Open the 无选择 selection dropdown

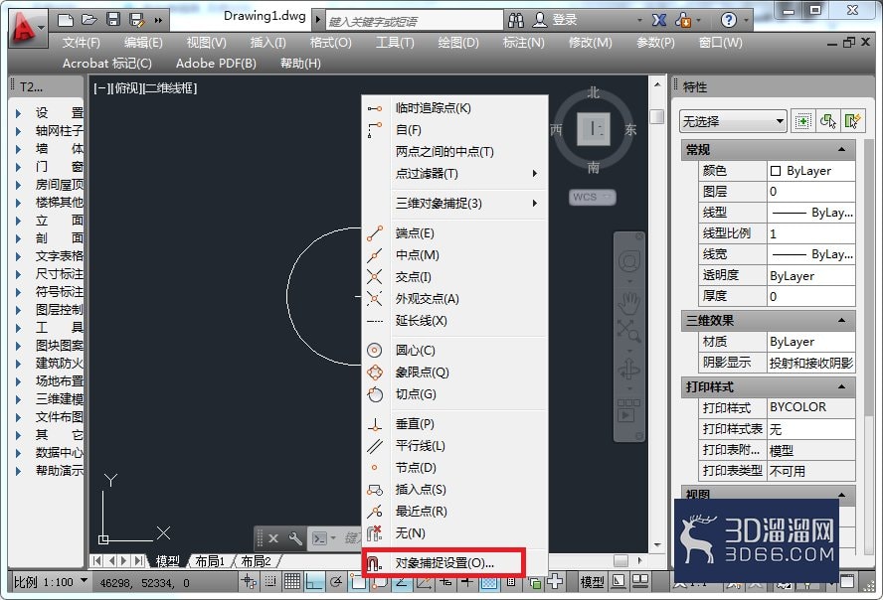pos(733,121)
